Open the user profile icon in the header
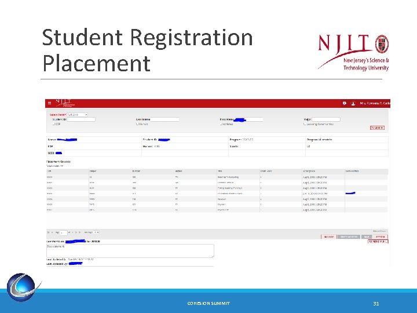This screenshot has width=417, height=313. pos(353,103)
